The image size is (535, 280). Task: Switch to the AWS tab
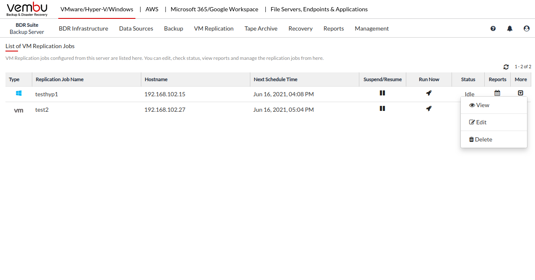152,9
